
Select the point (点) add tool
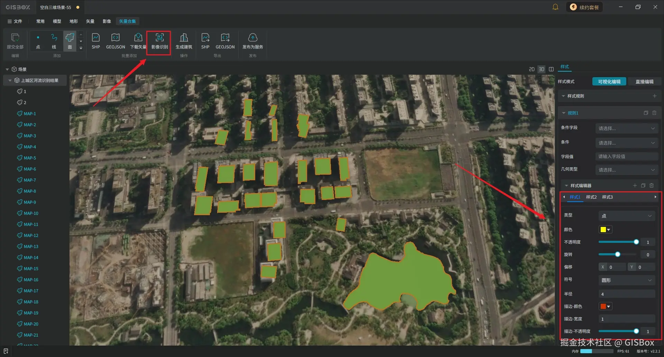point(38,41)
